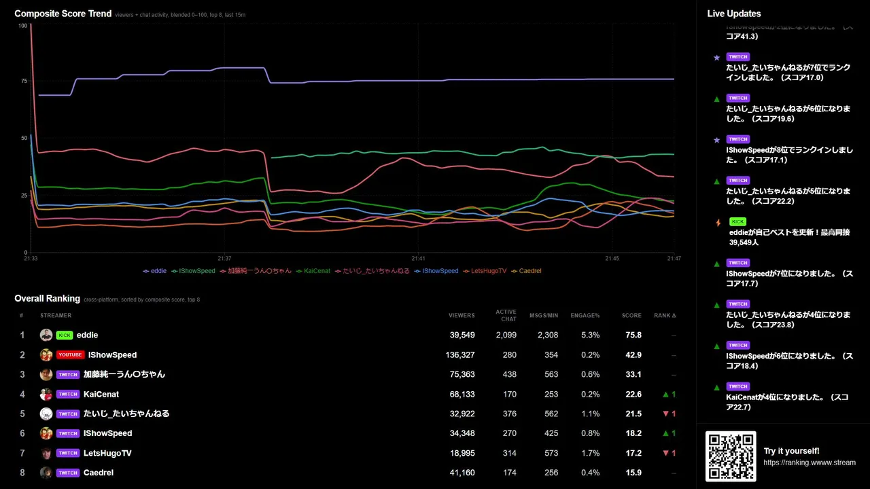The height and width of the screenshot is (489, 870).
Task: Click up-arrow icon of たいじ 5位 update
Action: (716, 181)
